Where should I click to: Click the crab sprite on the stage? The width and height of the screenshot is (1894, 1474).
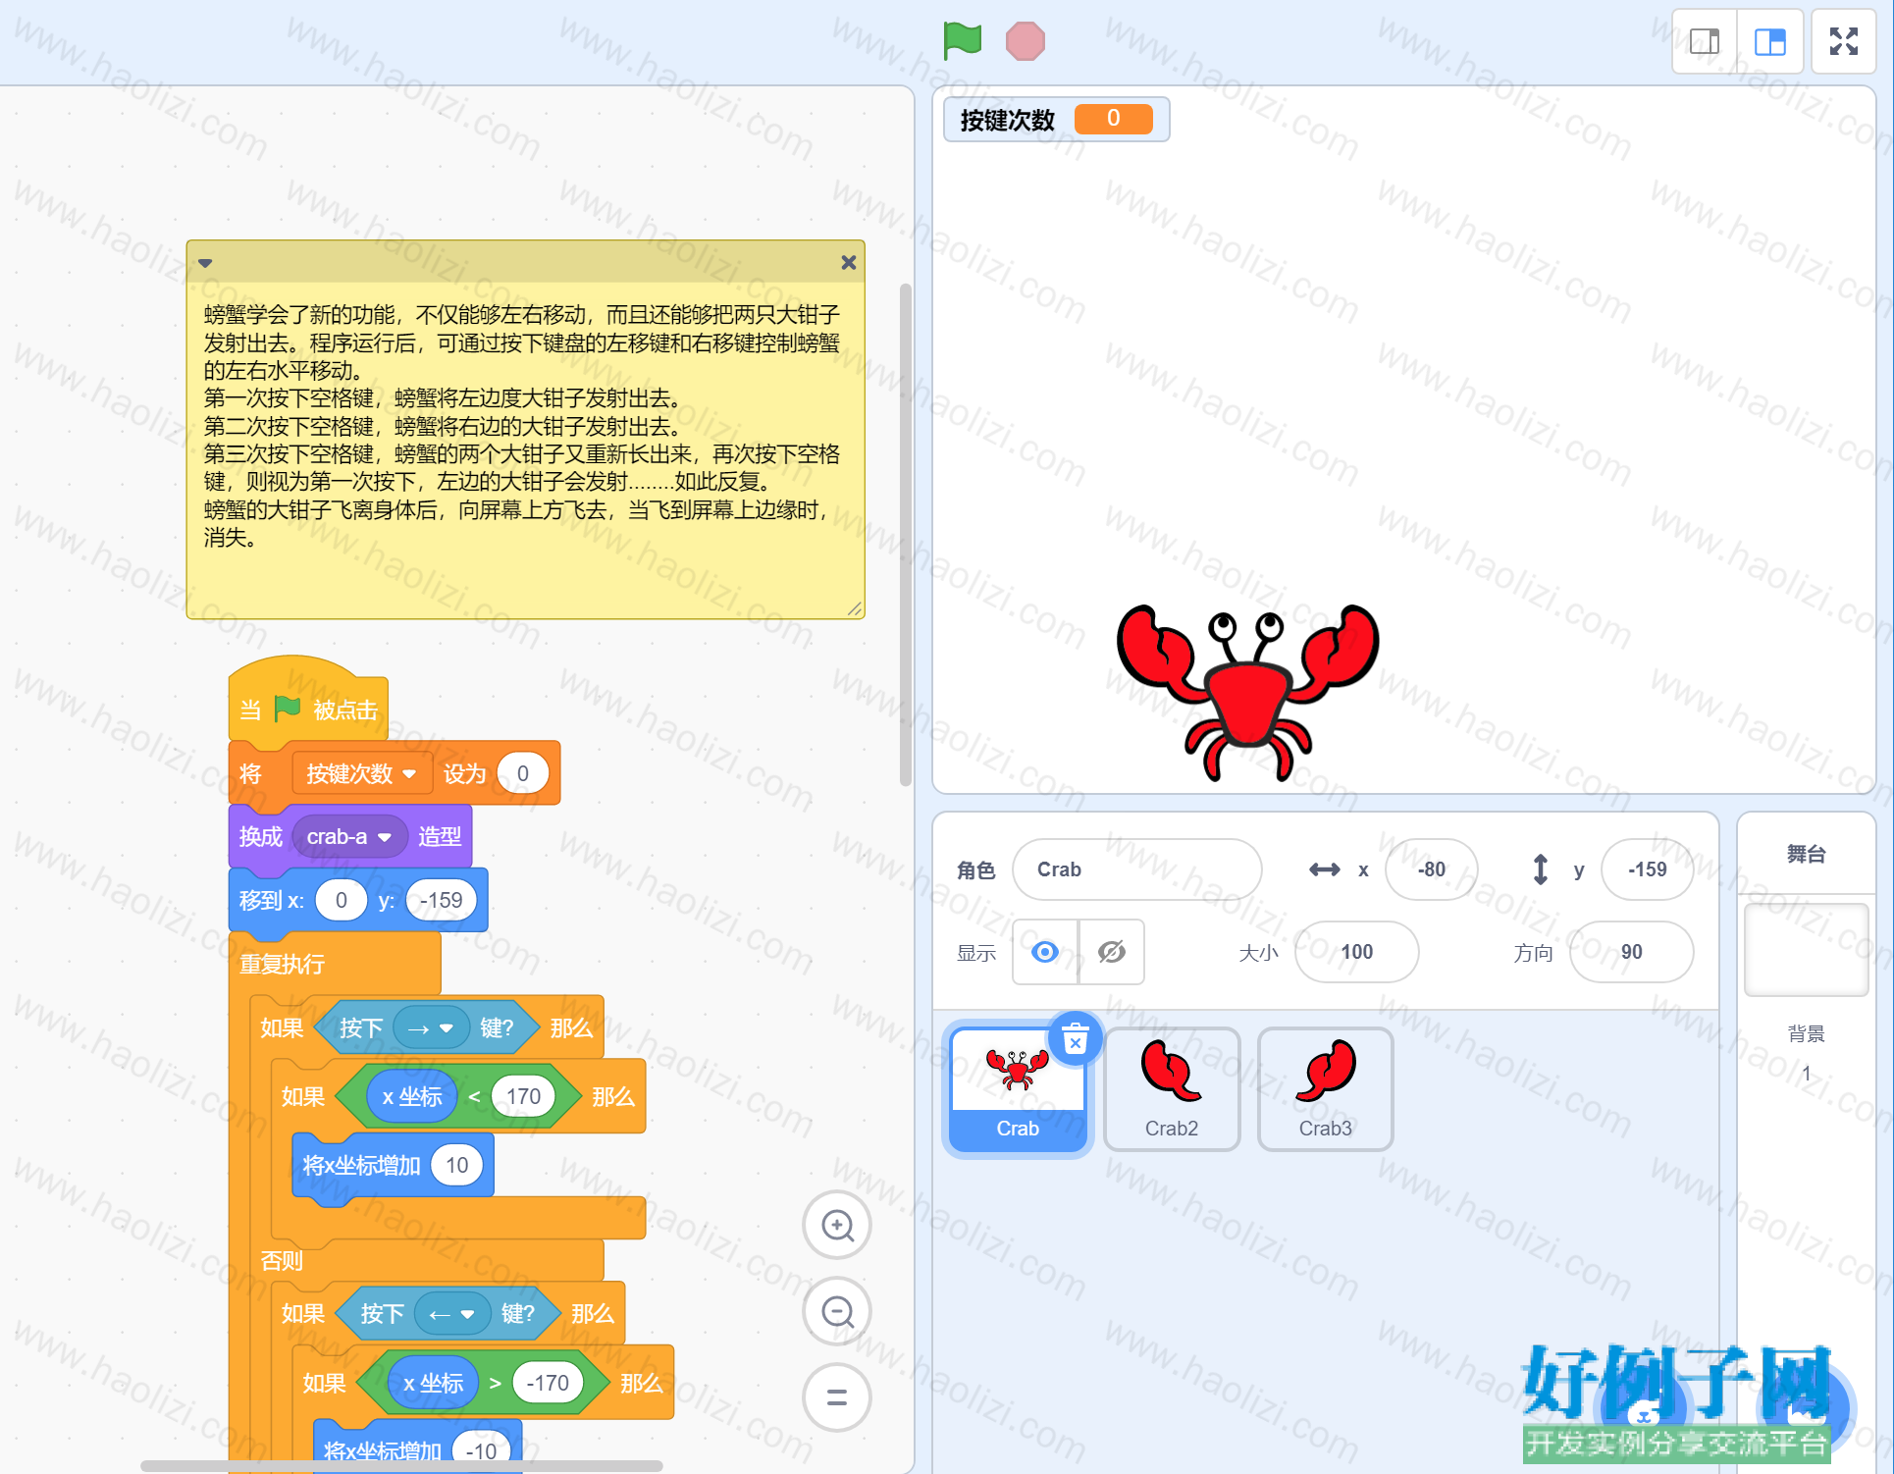1248,693
